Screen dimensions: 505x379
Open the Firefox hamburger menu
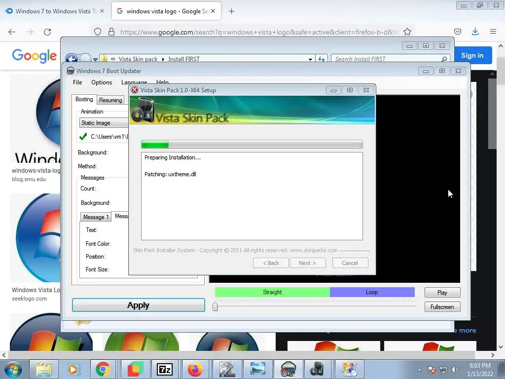point(493,32)
